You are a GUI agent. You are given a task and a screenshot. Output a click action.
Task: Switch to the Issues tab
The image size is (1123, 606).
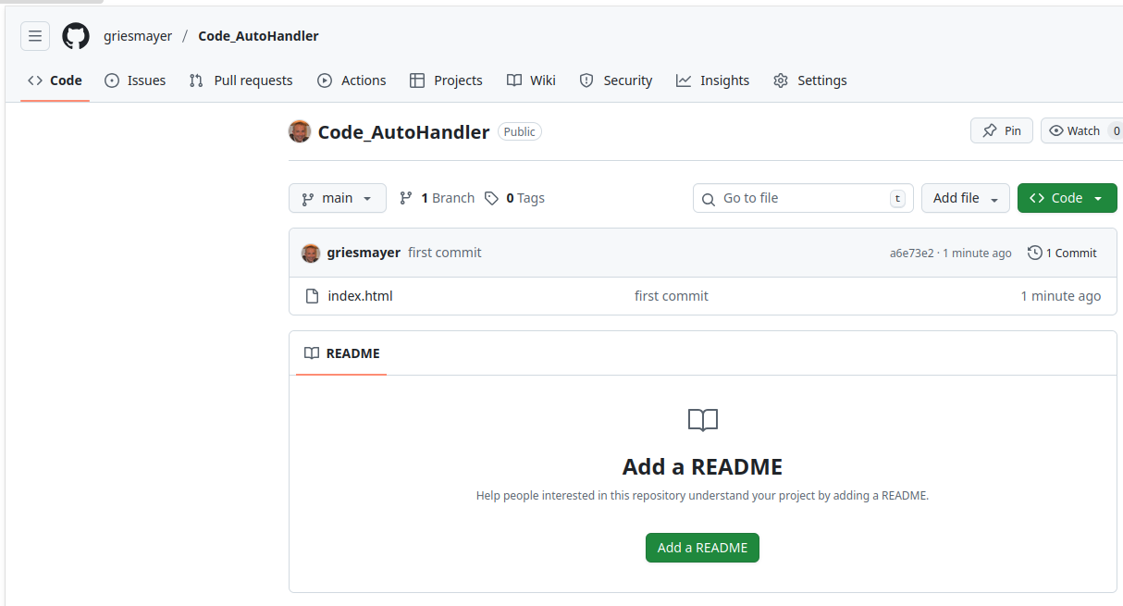pos(135,80)
